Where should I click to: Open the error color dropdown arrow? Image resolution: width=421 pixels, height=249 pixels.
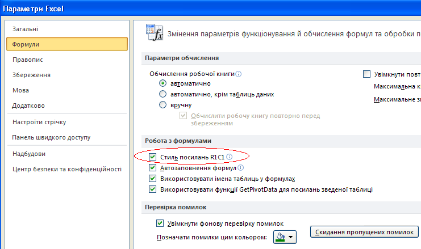[291, 237]
